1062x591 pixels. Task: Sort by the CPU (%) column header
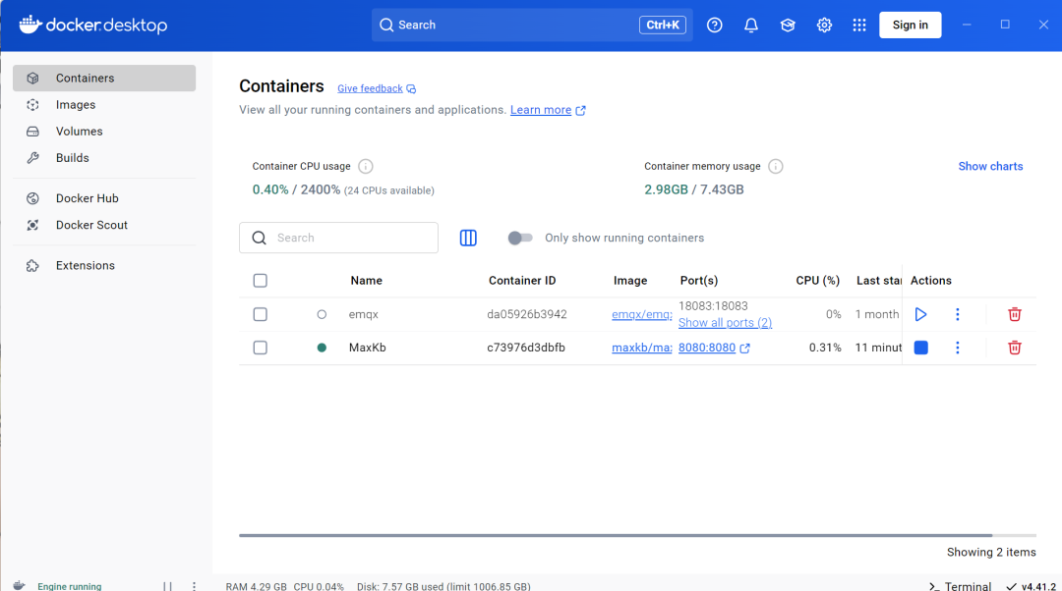click(817, 281)
